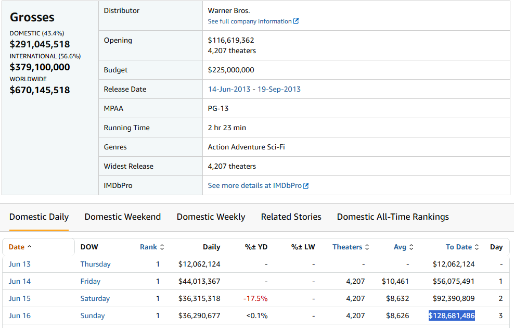This screenshot has width=514, height=328.
Task: Click the $36,290,677 daily gross cell
Action: click(199, 316)
